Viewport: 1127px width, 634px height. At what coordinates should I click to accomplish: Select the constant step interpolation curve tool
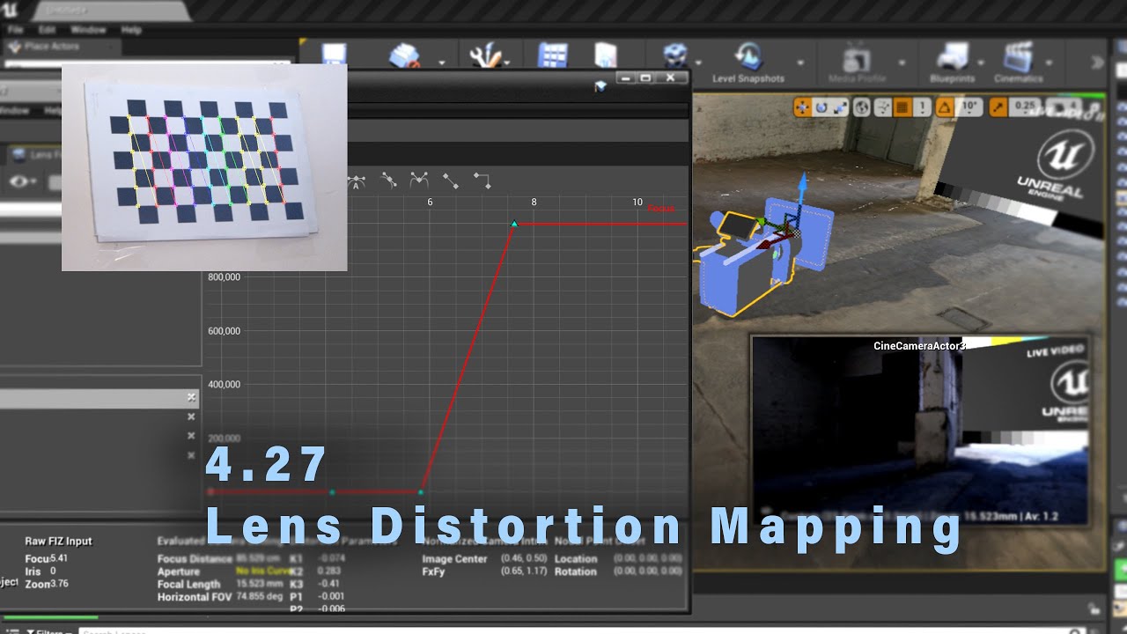(482, 181)
